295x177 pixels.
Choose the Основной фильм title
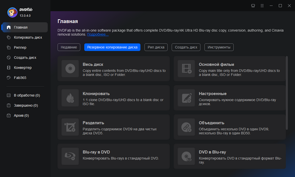pyautogui.click(x=217, y=65)
